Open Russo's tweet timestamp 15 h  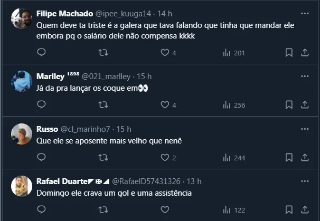(x=124, y=129)
